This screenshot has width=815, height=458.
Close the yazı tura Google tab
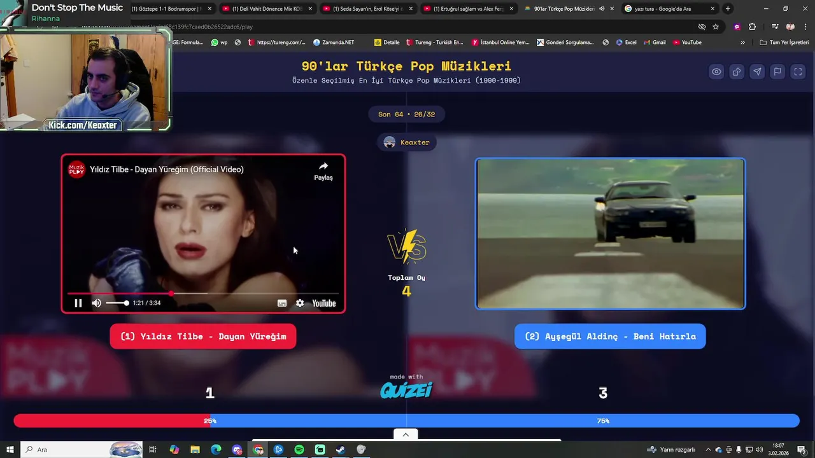[712, 9]
